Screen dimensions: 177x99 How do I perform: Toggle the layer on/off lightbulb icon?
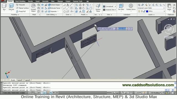point(139,11)
